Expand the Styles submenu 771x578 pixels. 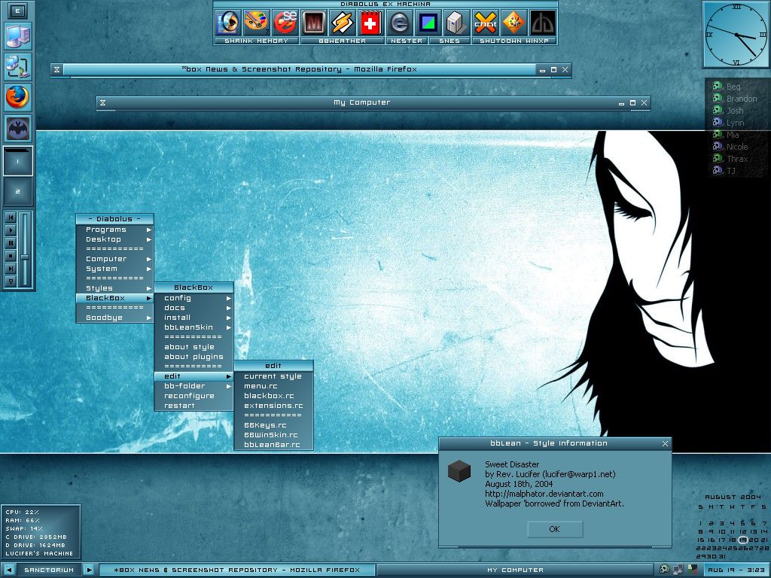115,288
